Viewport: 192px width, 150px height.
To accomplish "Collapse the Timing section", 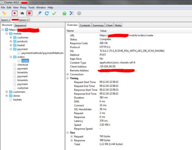I will [x=68, y=78].
